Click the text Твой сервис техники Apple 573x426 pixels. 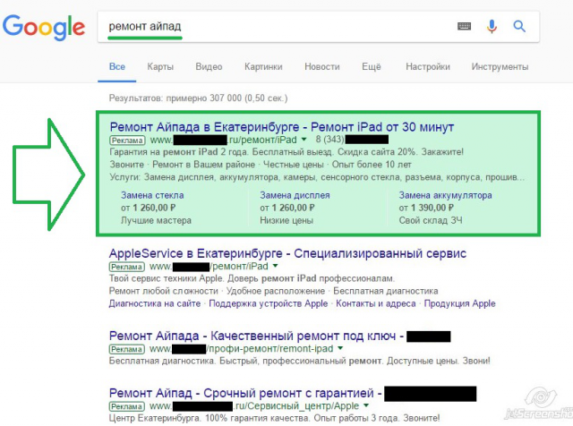(x=166, y=278)
